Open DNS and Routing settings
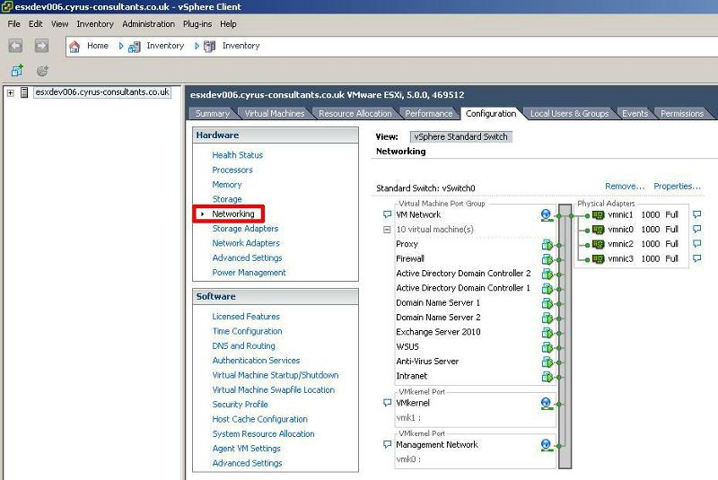The width and height of the screenshot is (718, 480). click(243, 346)
